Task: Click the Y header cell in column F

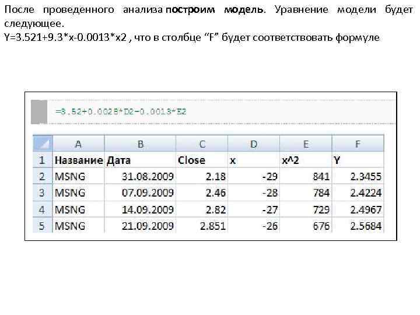Action: [x=358, y=160]
